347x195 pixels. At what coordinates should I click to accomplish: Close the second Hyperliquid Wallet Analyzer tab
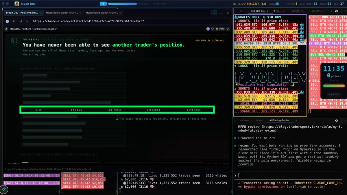tap(120, 13)
